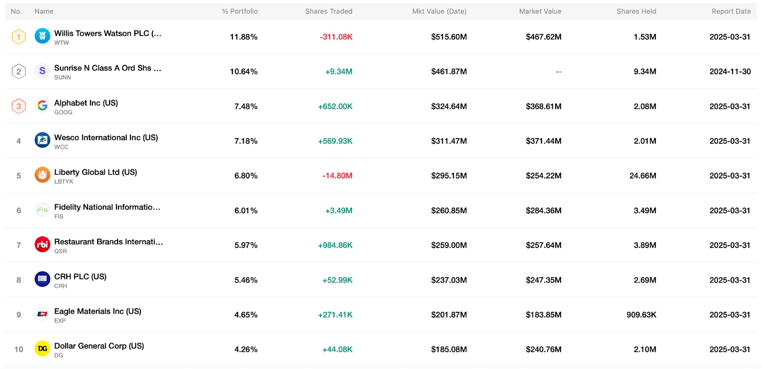Open Fidelity National Information stock link
Screen dimensions: 762x369
click(x=107, y=207)
